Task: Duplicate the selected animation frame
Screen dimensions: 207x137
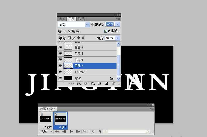Action: (93, 132)
